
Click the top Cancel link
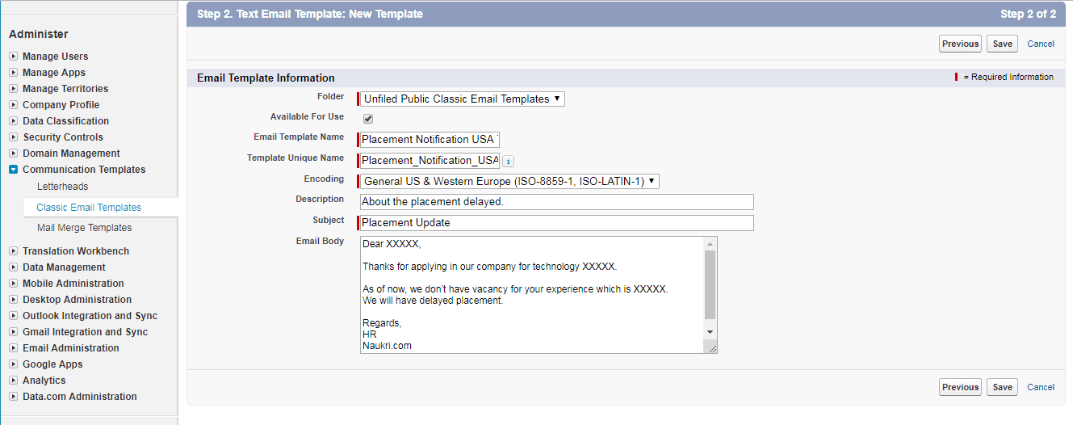point(1041,44)
